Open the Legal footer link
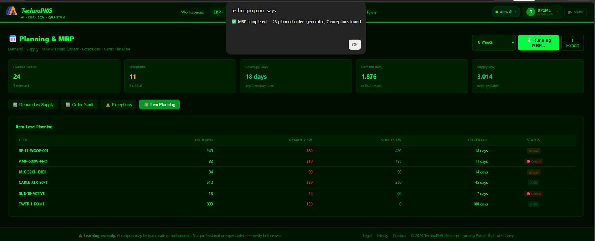The width and height of the screenshot is (595, 241). click(x=367, y=235)
